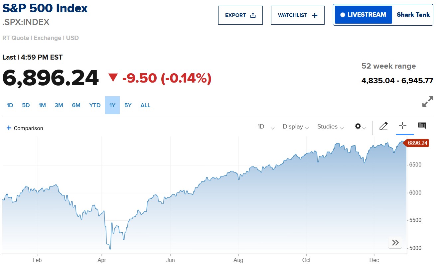The width and height of the screenshot is (437, 264).
Task: Open the Studies dropdown
Action: 330,127
